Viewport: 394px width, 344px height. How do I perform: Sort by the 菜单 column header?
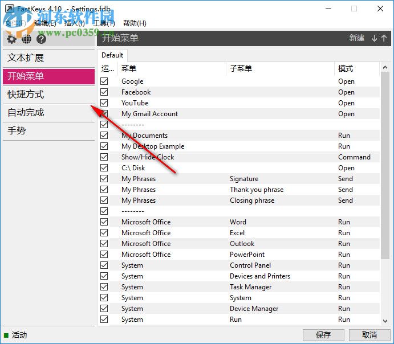coord(172,68)
